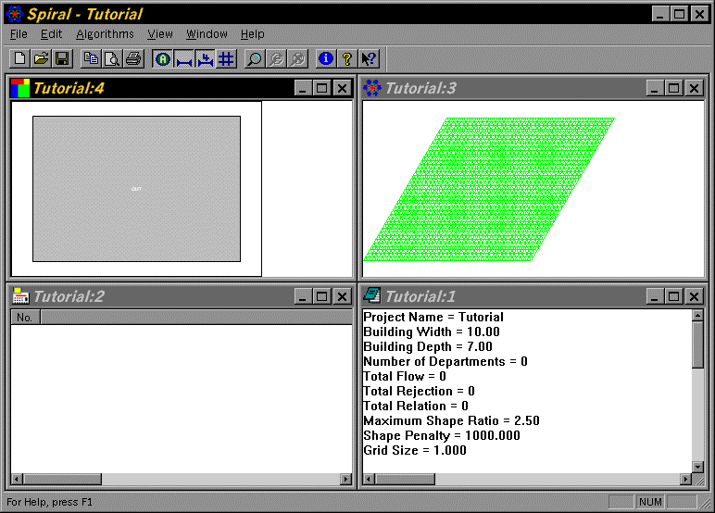Toggle the horizontal dimension toolbar button
This screenshot has height=513, width=715.
[184, 59]
